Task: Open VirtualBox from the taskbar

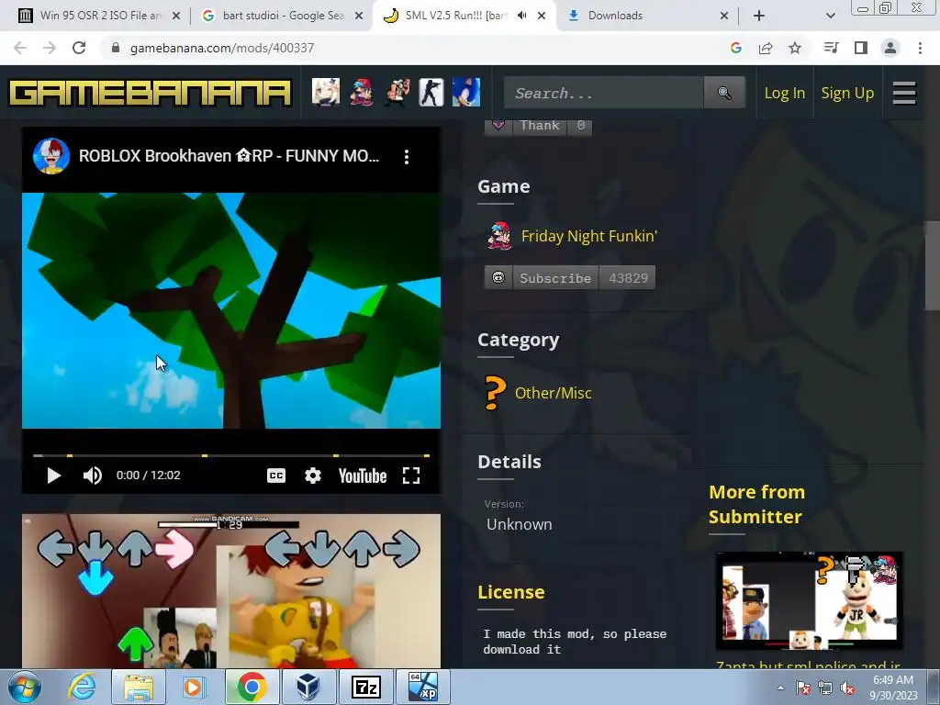Action: coord(308,687)
